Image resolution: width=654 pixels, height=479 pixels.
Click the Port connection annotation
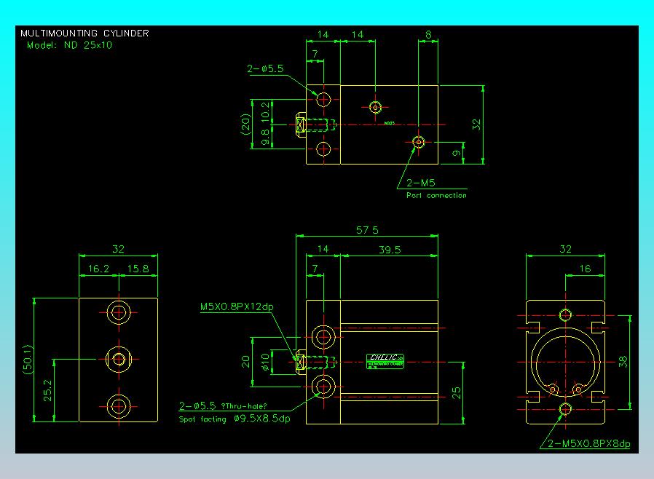tap(437, 195)
